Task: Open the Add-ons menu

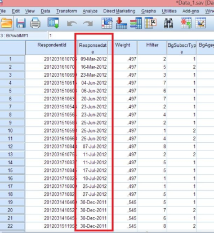Action: 191,11
